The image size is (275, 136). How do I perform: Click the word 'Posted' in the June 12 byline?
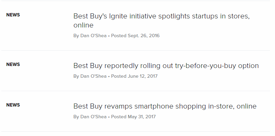[119, 76]
